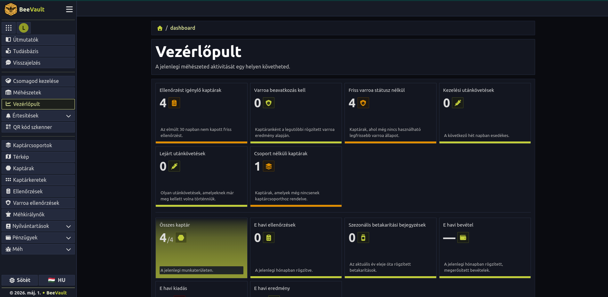Click the Varroa beavatkozás kell card title
The image size is (608, 297).
[x=280, y=90]
